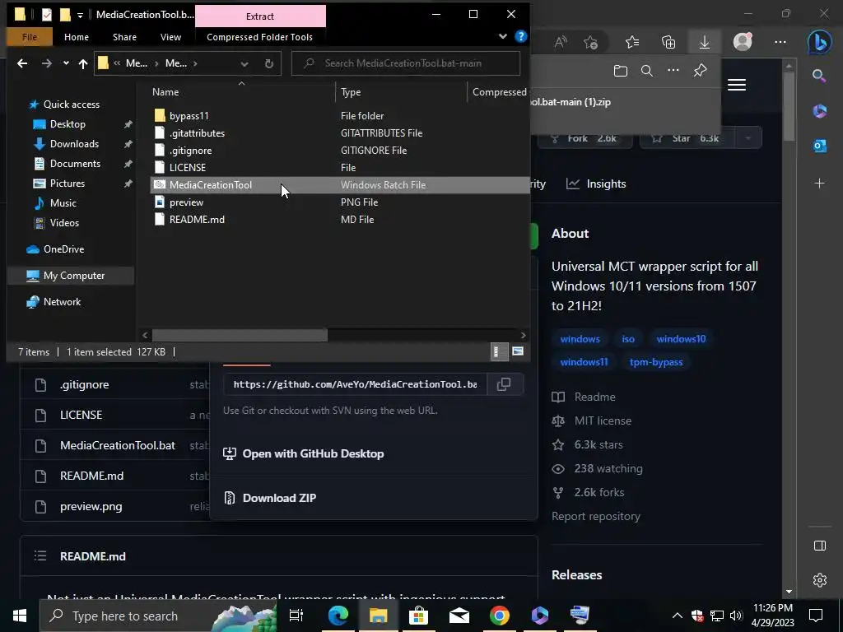Viewport: 843px width, 632px height.
Task: Show hidden system tray icons
Action: (x=677, y=616)
